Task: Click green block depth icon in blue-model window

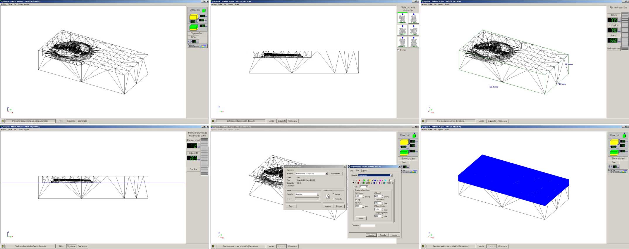Action: tap(614, 152)
